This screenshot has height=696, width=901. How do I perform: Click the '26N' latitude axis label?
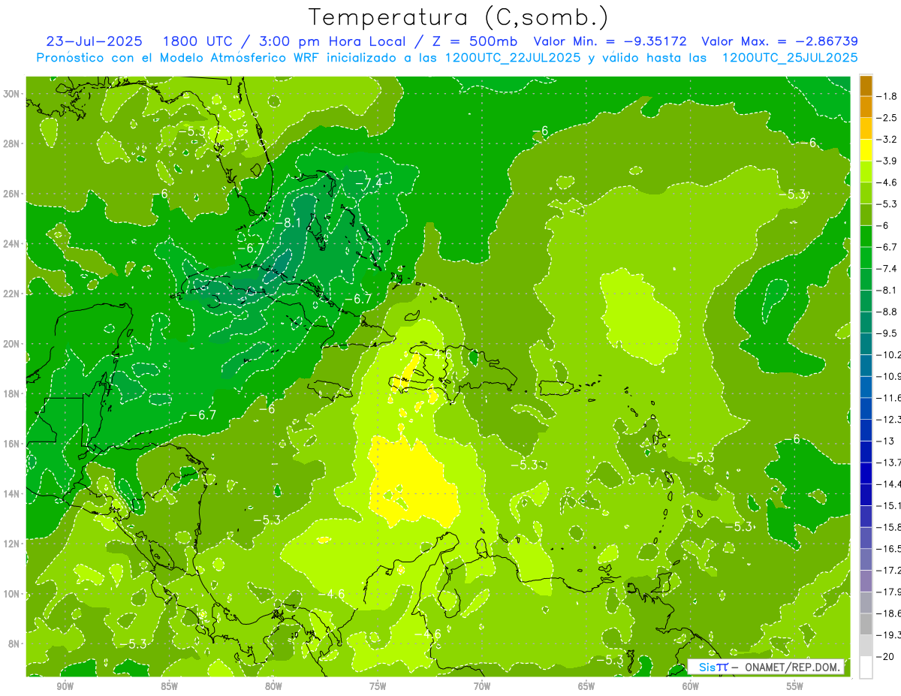tap(13, 194)
